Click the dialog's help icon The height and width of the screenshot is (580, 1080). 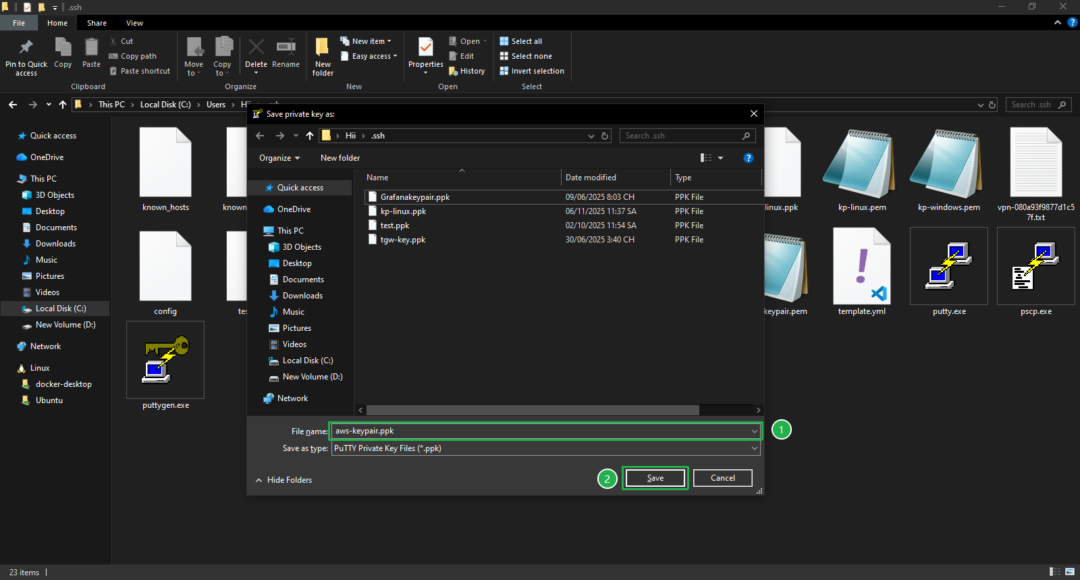(748, 158)
